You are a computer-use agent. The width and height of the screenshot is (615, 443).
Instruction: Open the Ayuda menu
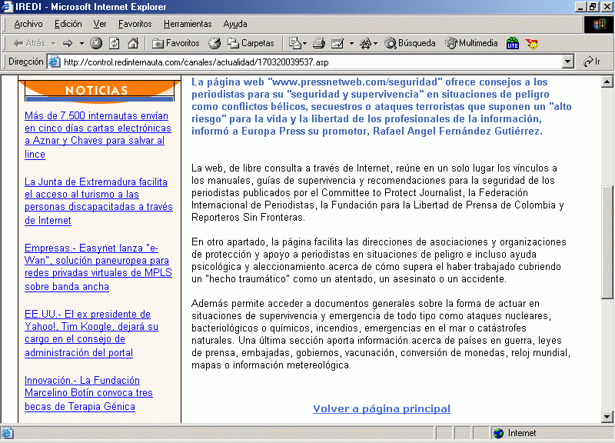pyautogui.click(x=235, y=24)
